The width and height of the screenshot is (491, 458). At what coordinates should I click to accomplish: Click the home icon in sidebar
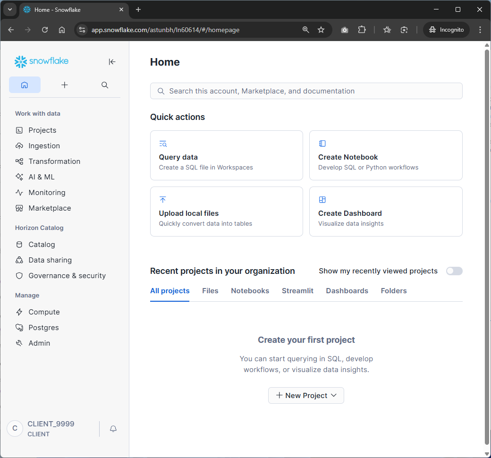(x=25, y=85)
